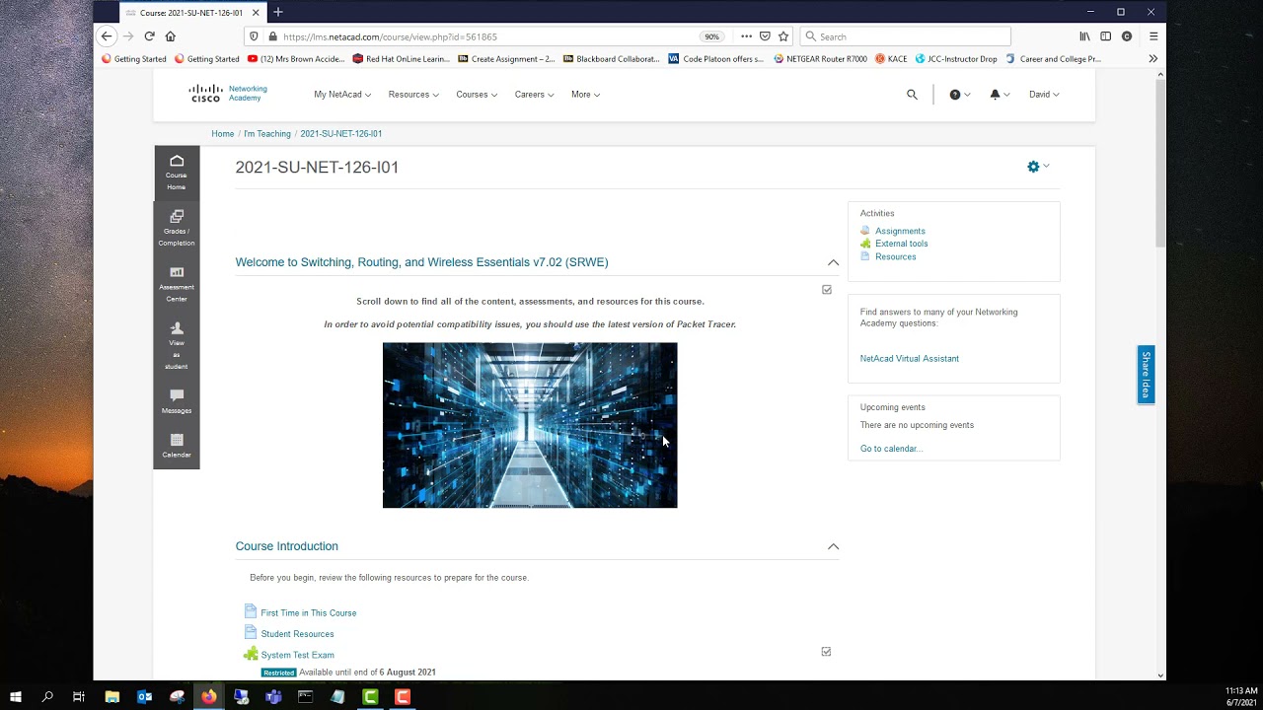Viewport: 1263px width, 710px height.
Task: Expand the Resources menu in header
Action: tap(413, 95)
